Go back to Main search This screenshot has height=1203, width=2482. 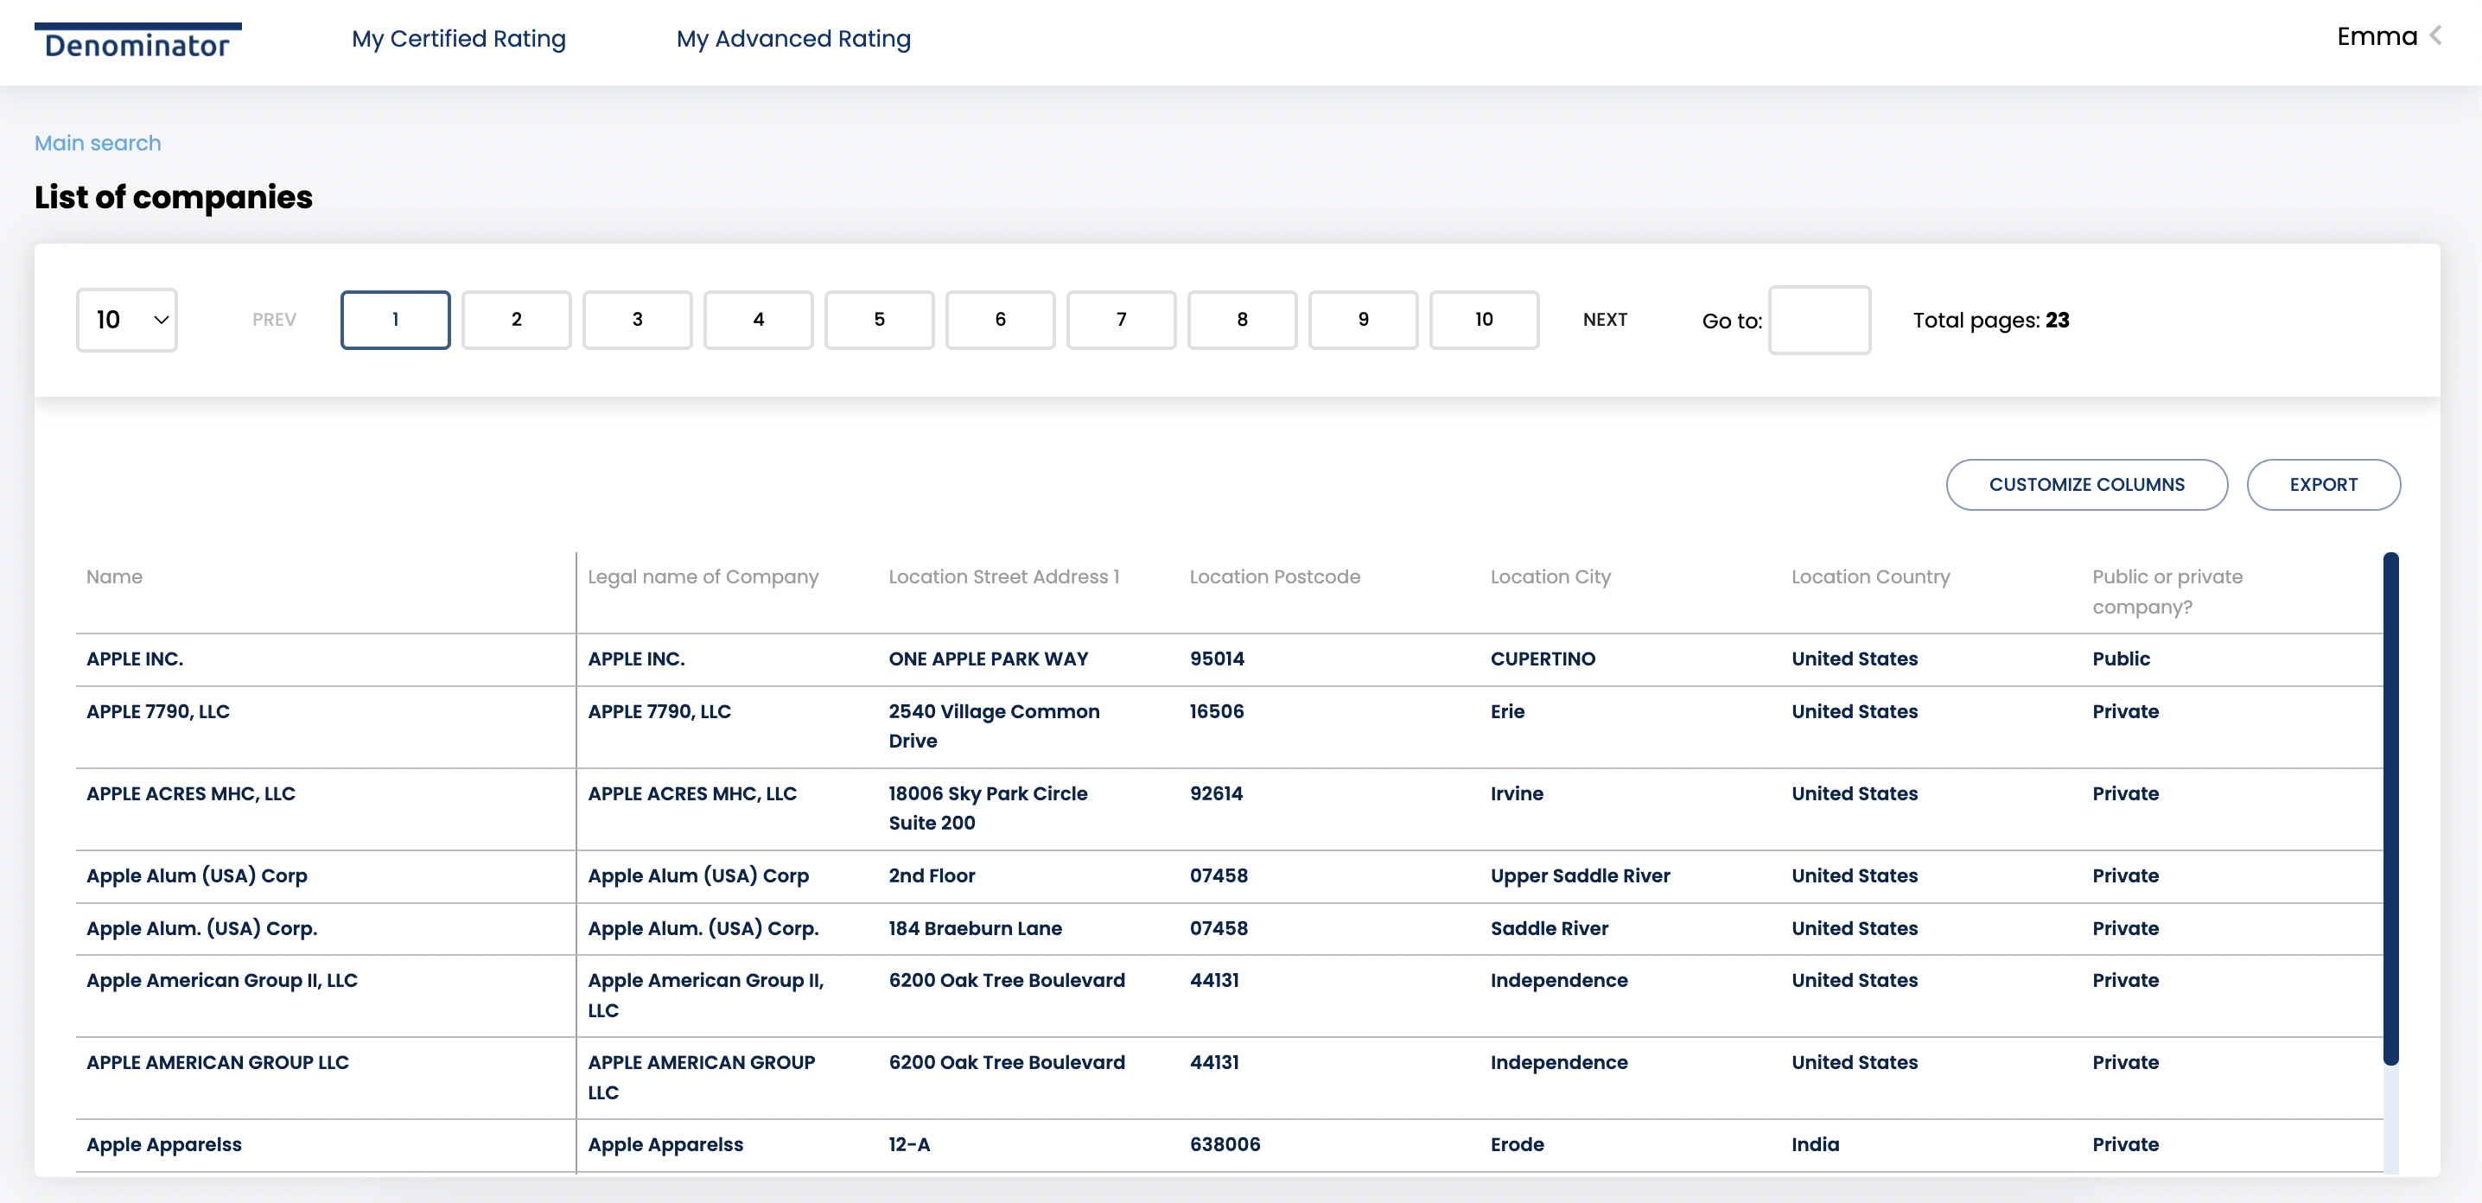(98, 143)
